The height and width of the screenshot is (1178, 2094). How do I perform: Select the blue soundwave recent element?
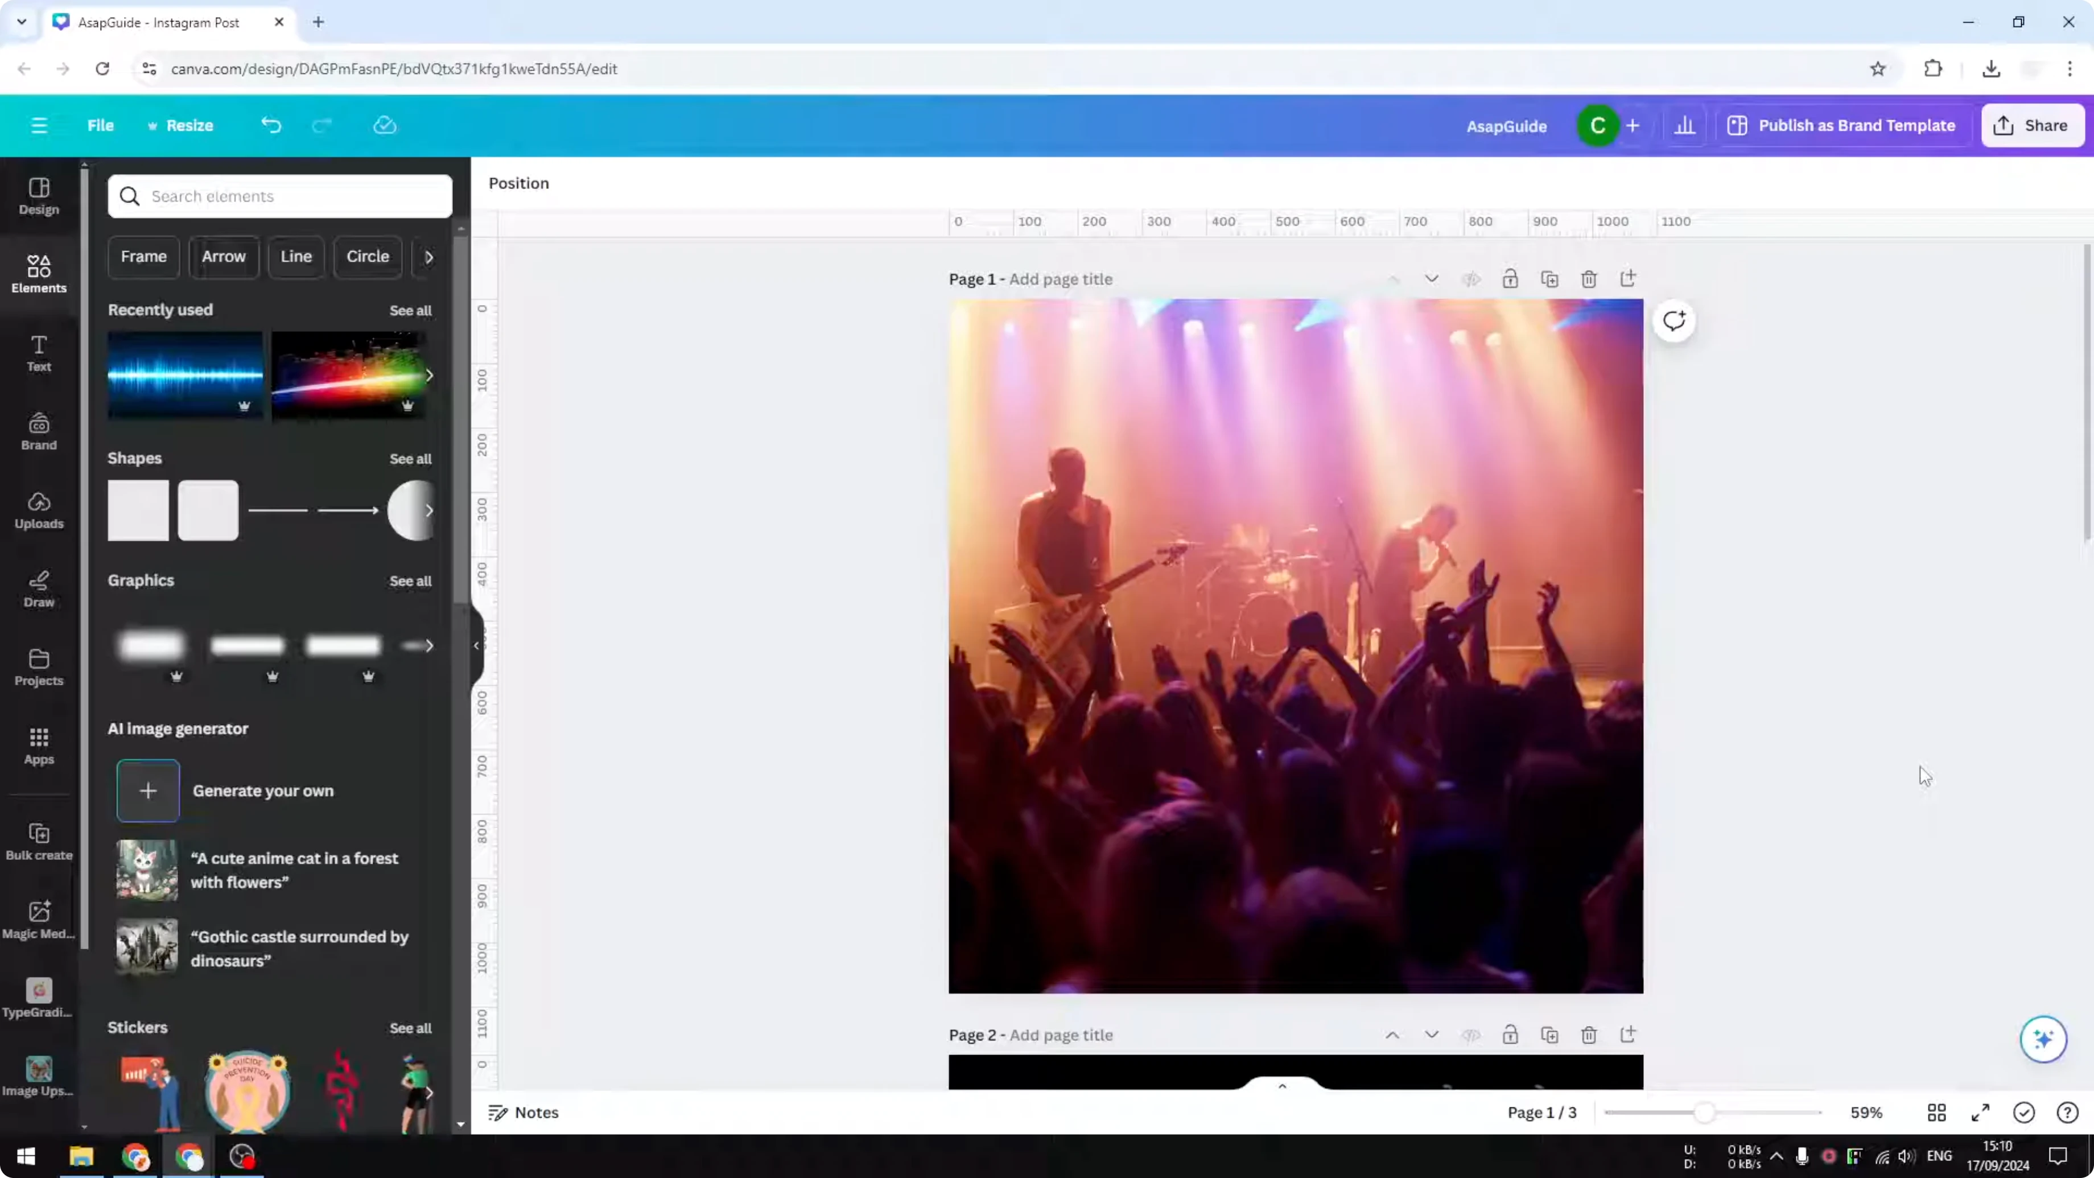pos(186,375)
